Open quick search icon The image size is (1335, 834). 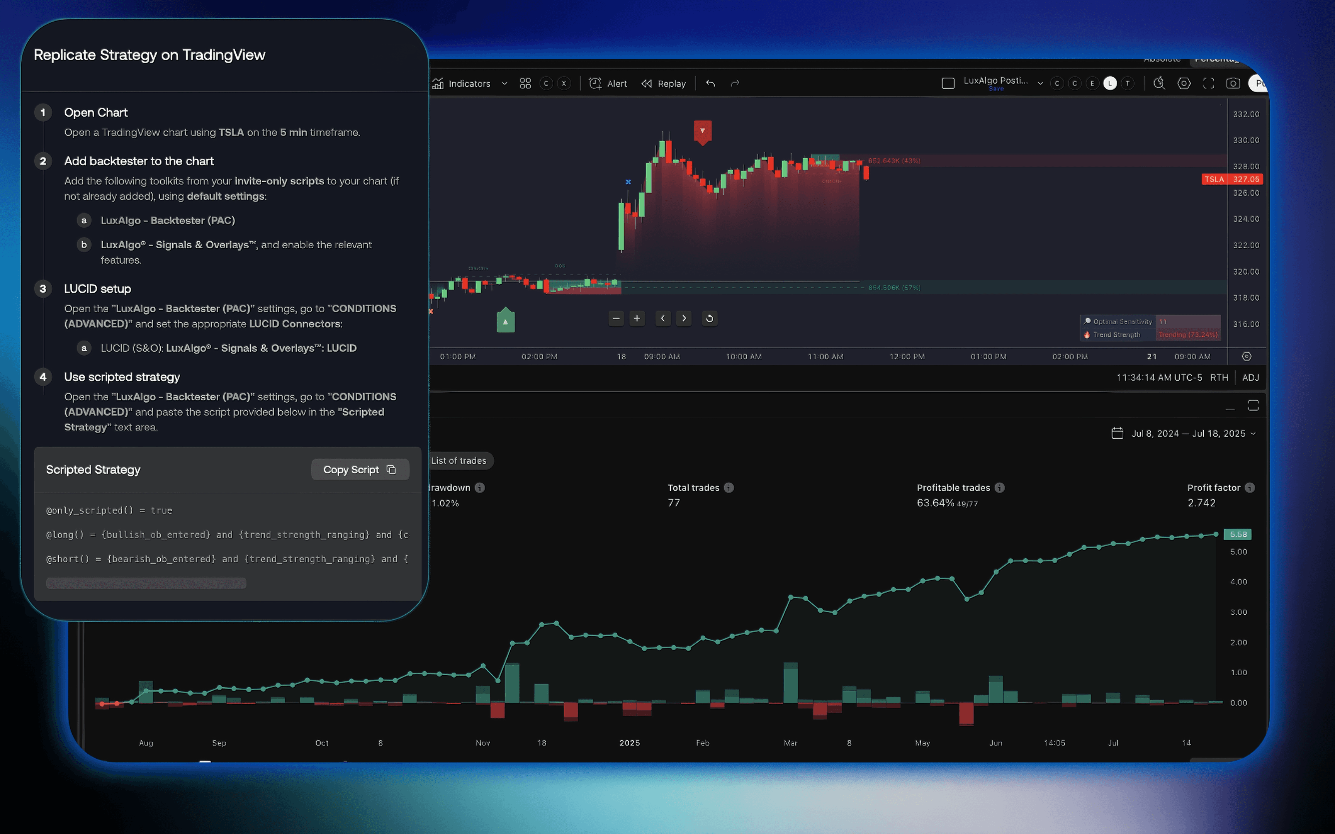point(1159,83)
